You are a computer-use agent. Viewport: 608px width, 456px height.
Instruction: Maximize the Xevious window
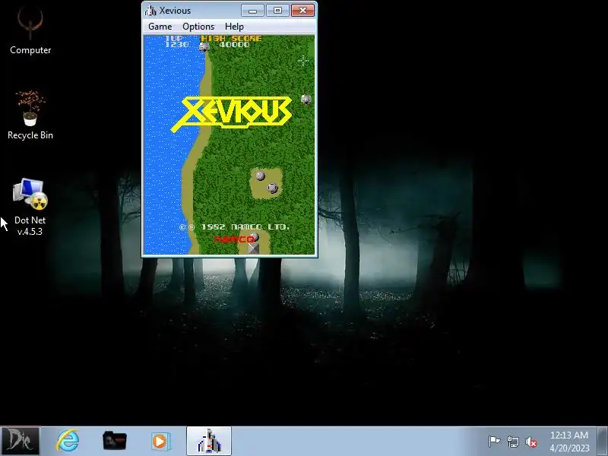(x=277, y=10)
